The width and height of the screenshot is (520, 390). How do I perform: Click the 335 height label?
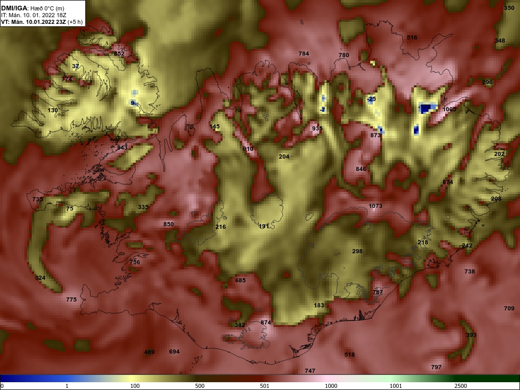click(143, 207)
